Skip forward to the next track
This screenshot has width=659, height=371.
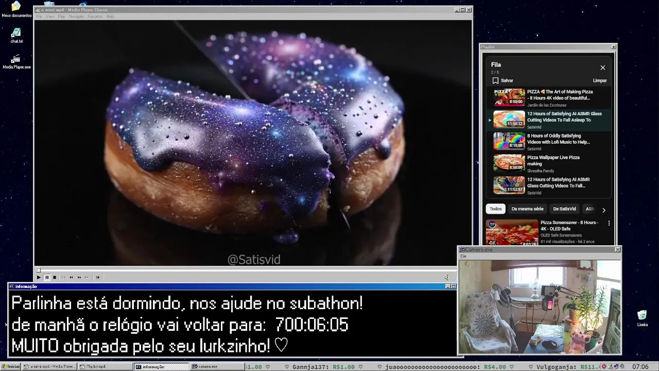(87, 277)
